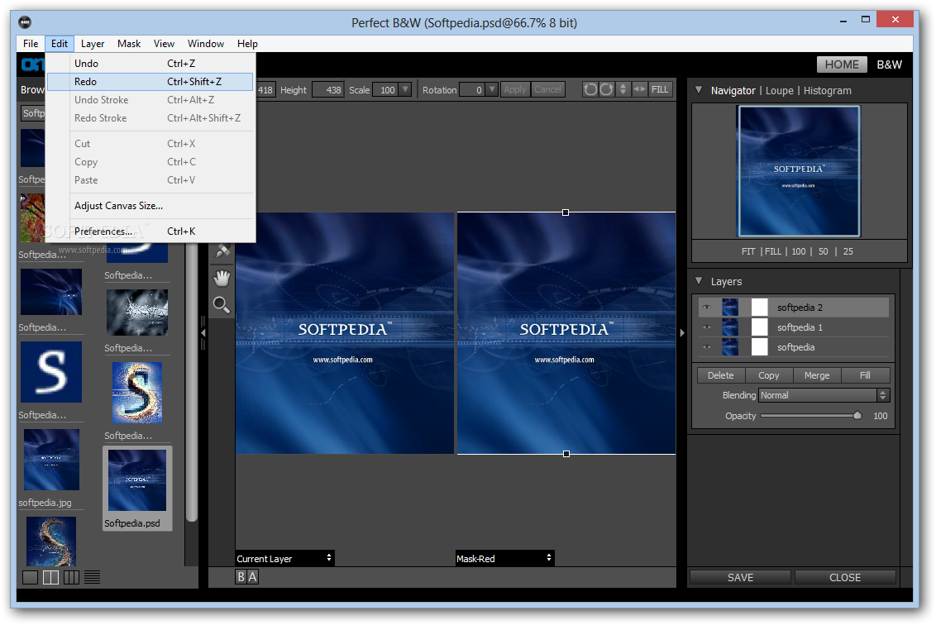Click the flip vertical arrows icon
The width and height of the screenshot is (936, 625).
623,89
